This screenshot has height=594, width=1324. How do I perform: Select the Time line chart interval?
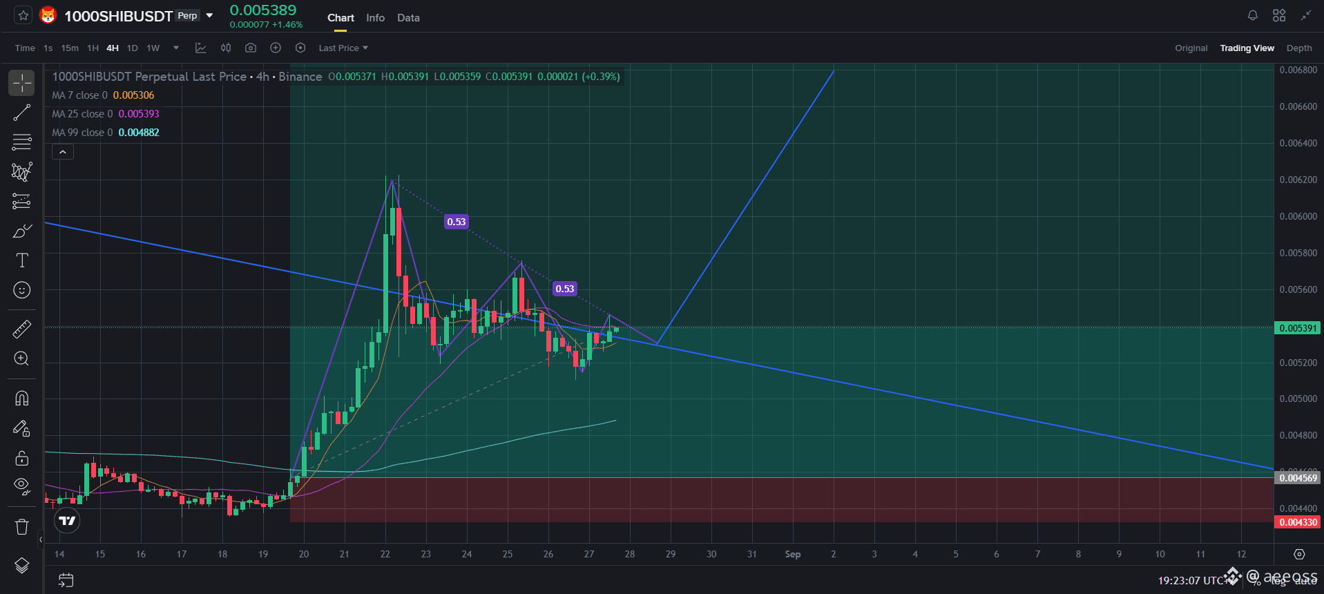pyautogui.click(x=25, y=48)
